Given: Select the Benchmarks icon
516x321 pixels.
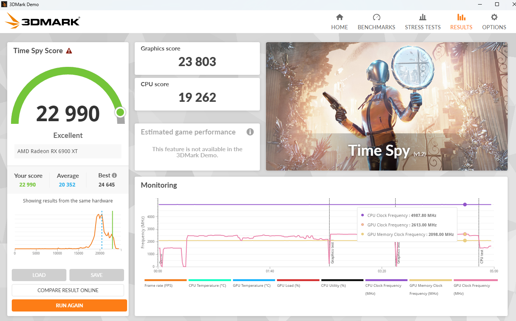Looking at the screenshot, I should [x=376, y=17].
